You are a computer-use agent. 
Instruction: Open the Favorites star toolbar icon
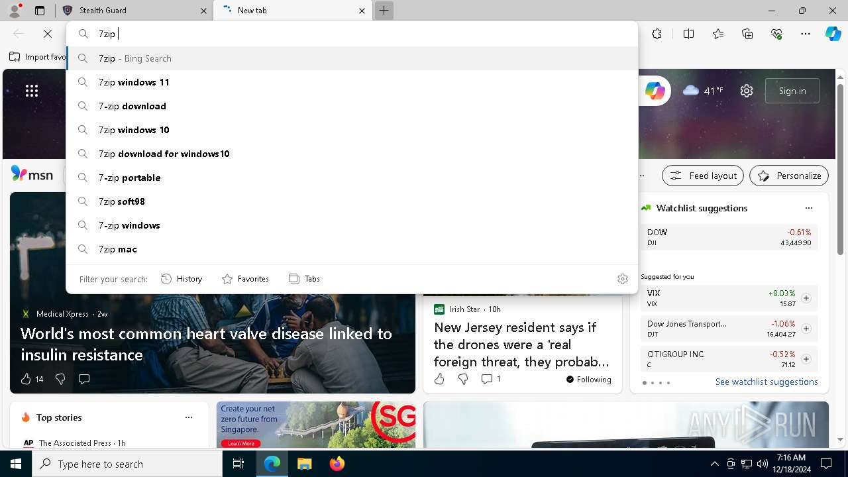(718, 34)
